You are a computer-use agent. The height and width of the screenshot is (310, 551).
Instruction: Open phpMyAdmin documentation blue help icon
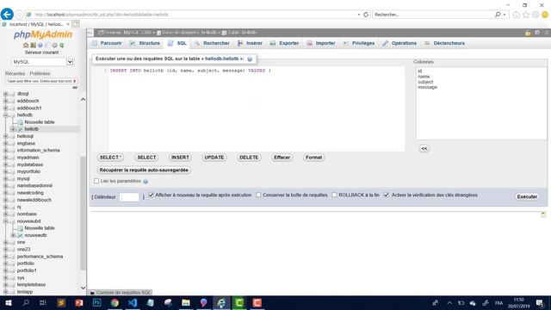40,46
